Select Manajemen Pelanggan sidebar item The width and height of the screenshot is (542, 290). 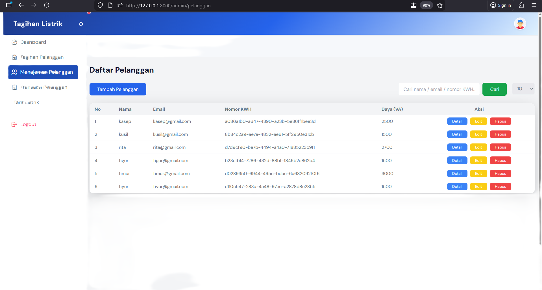[43, 72]
